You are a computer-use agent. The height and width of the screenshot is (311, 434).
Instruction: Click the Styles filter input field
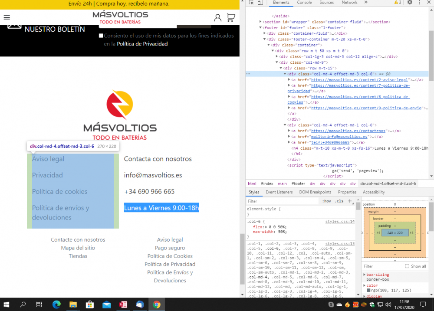point(283,201)
